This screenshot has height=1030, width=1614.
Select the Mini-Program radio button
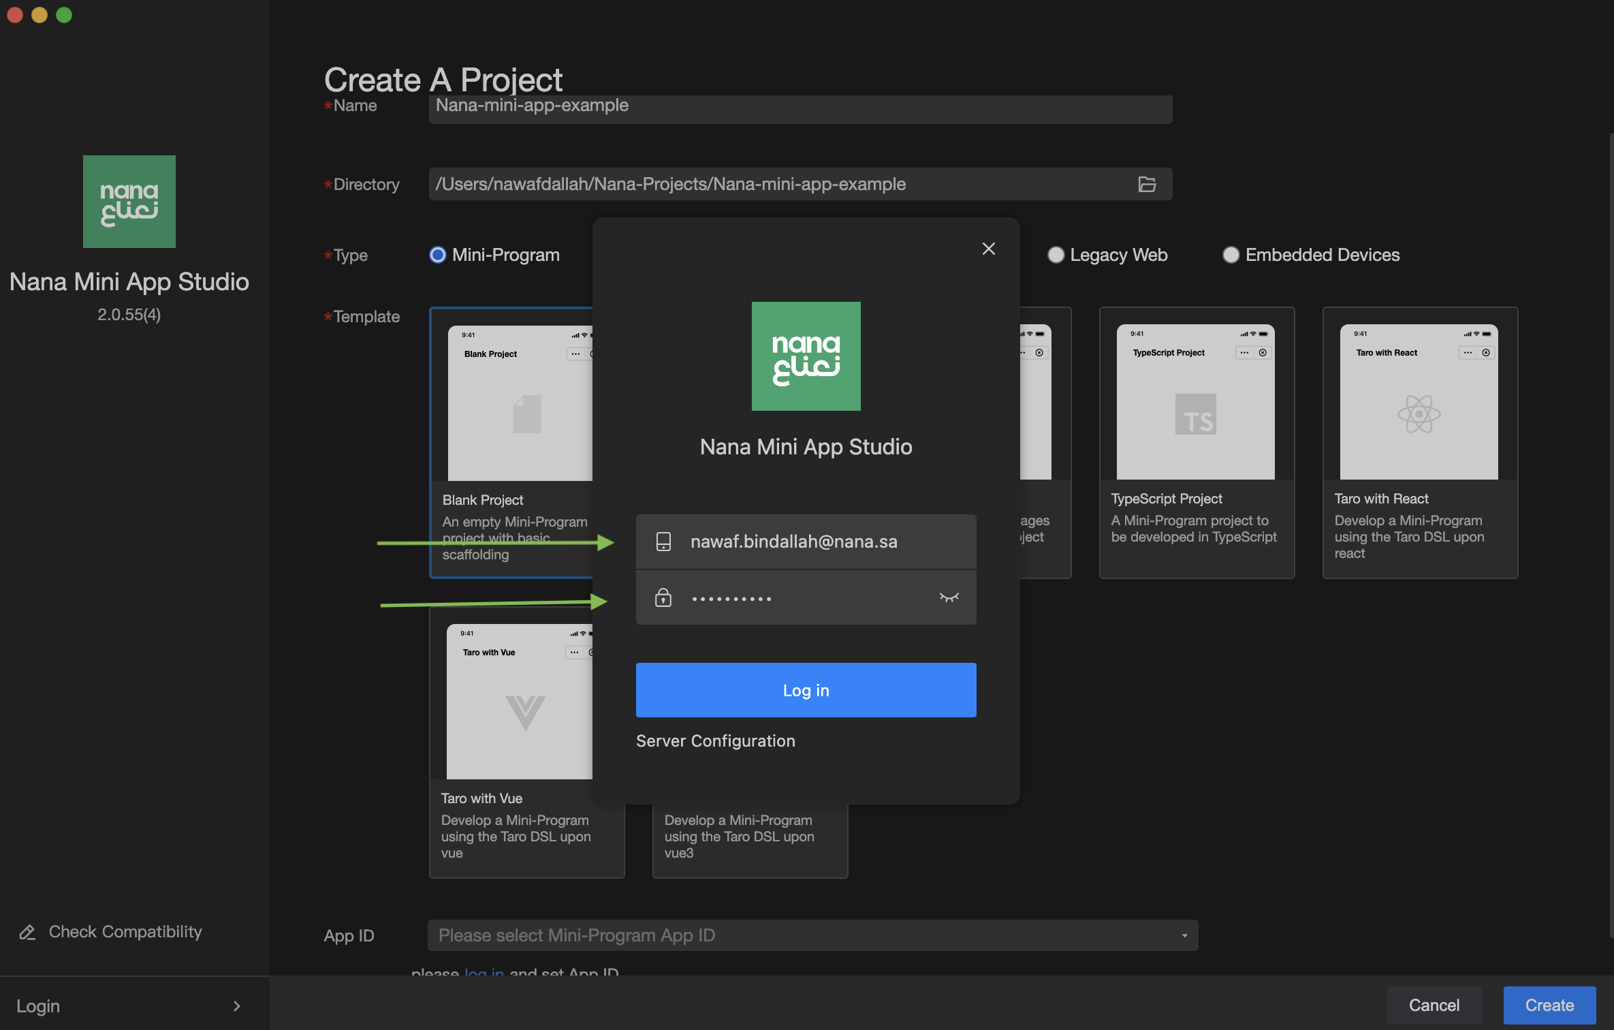click(438, 255)
